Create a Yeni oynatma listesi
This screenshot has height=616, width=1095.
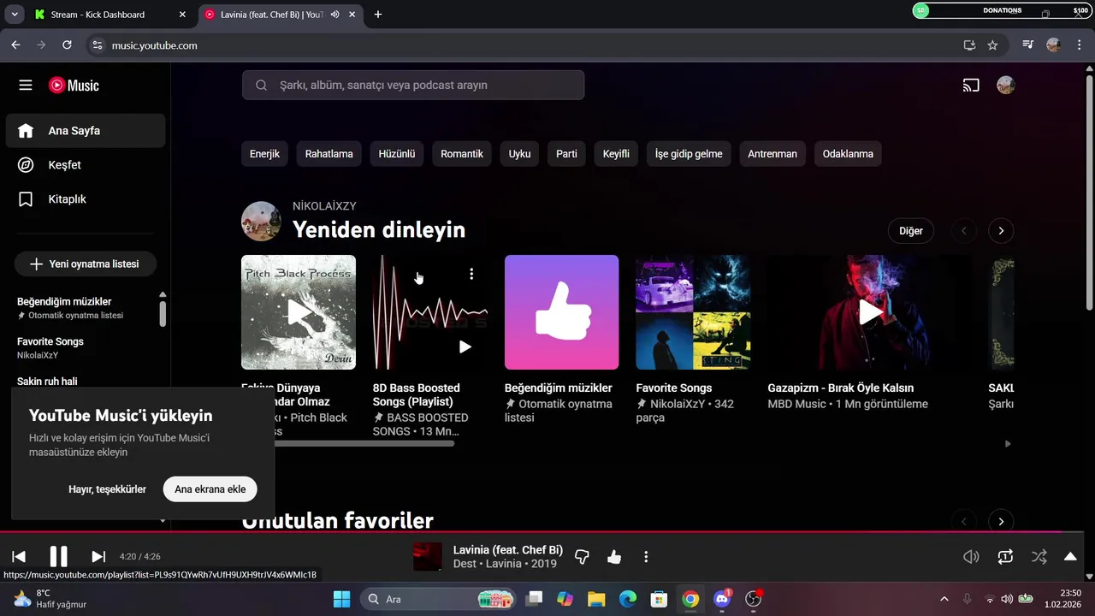pos(86,264)
